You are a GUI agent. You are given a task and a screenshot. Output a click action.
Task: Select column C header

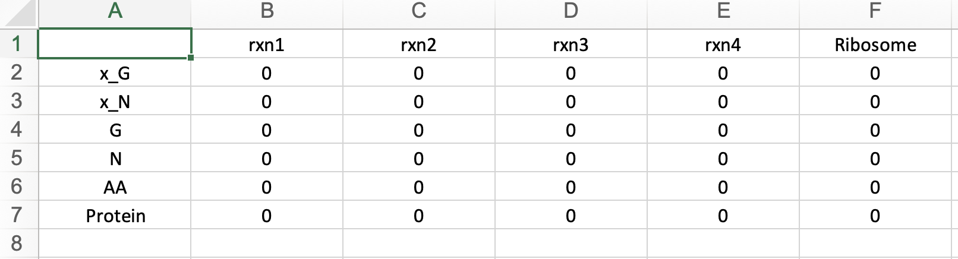[x=418, y=11]
